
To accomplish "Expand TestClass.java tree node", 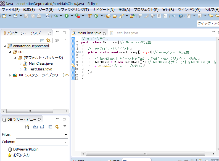I will 20,69.
